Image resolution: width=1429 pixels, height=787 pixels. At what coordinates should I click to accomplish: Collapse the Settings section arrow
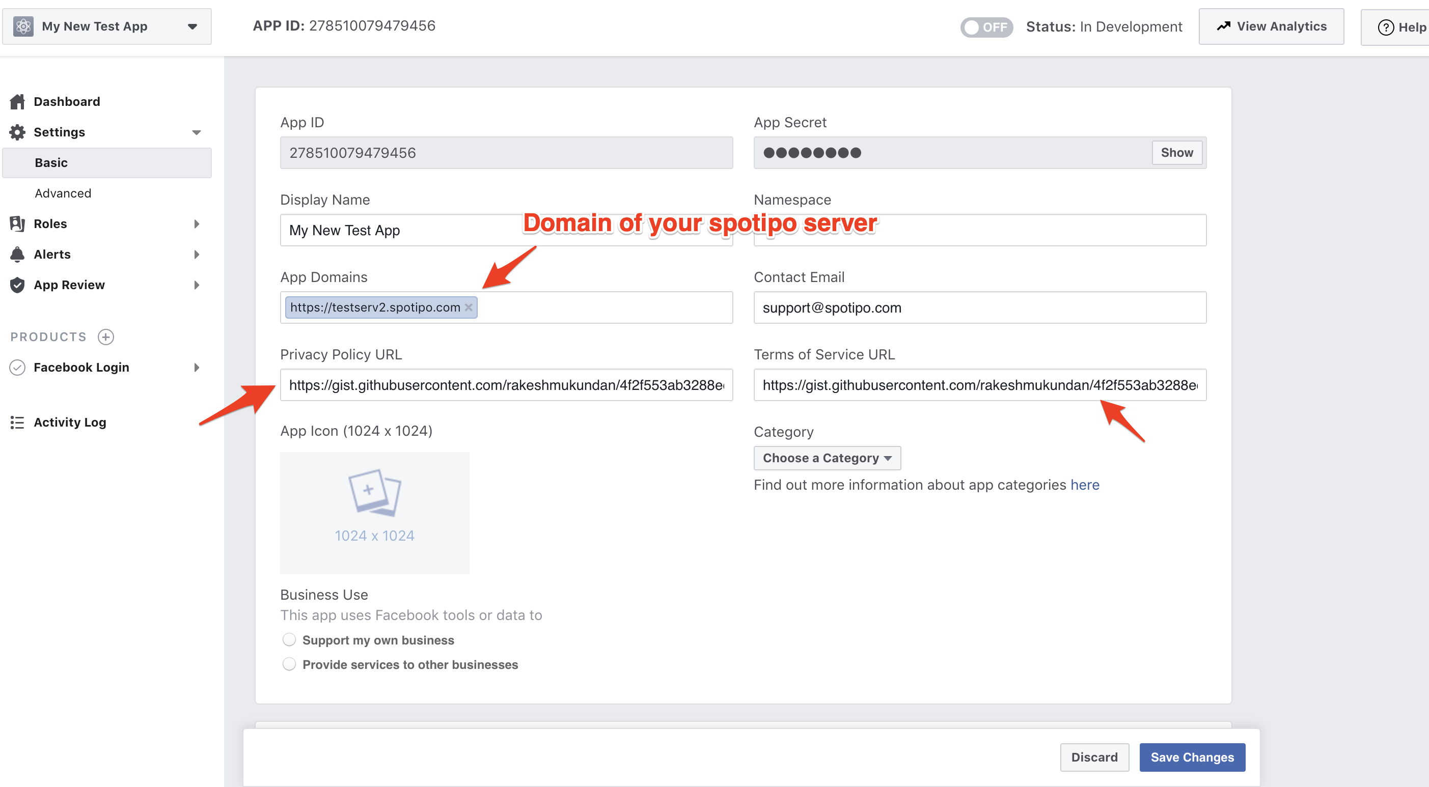click(x=197, y=132)
